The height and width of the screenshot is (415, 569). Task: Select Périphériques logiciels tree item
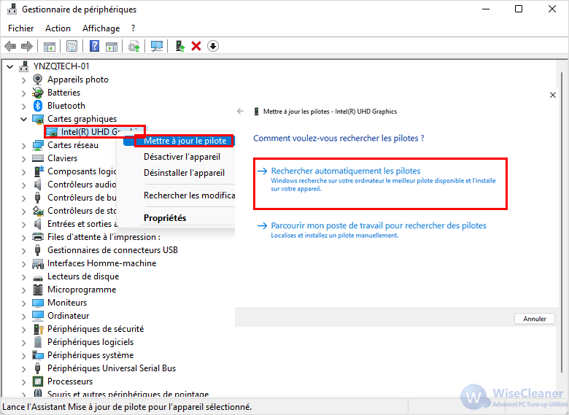coord(90,342)
